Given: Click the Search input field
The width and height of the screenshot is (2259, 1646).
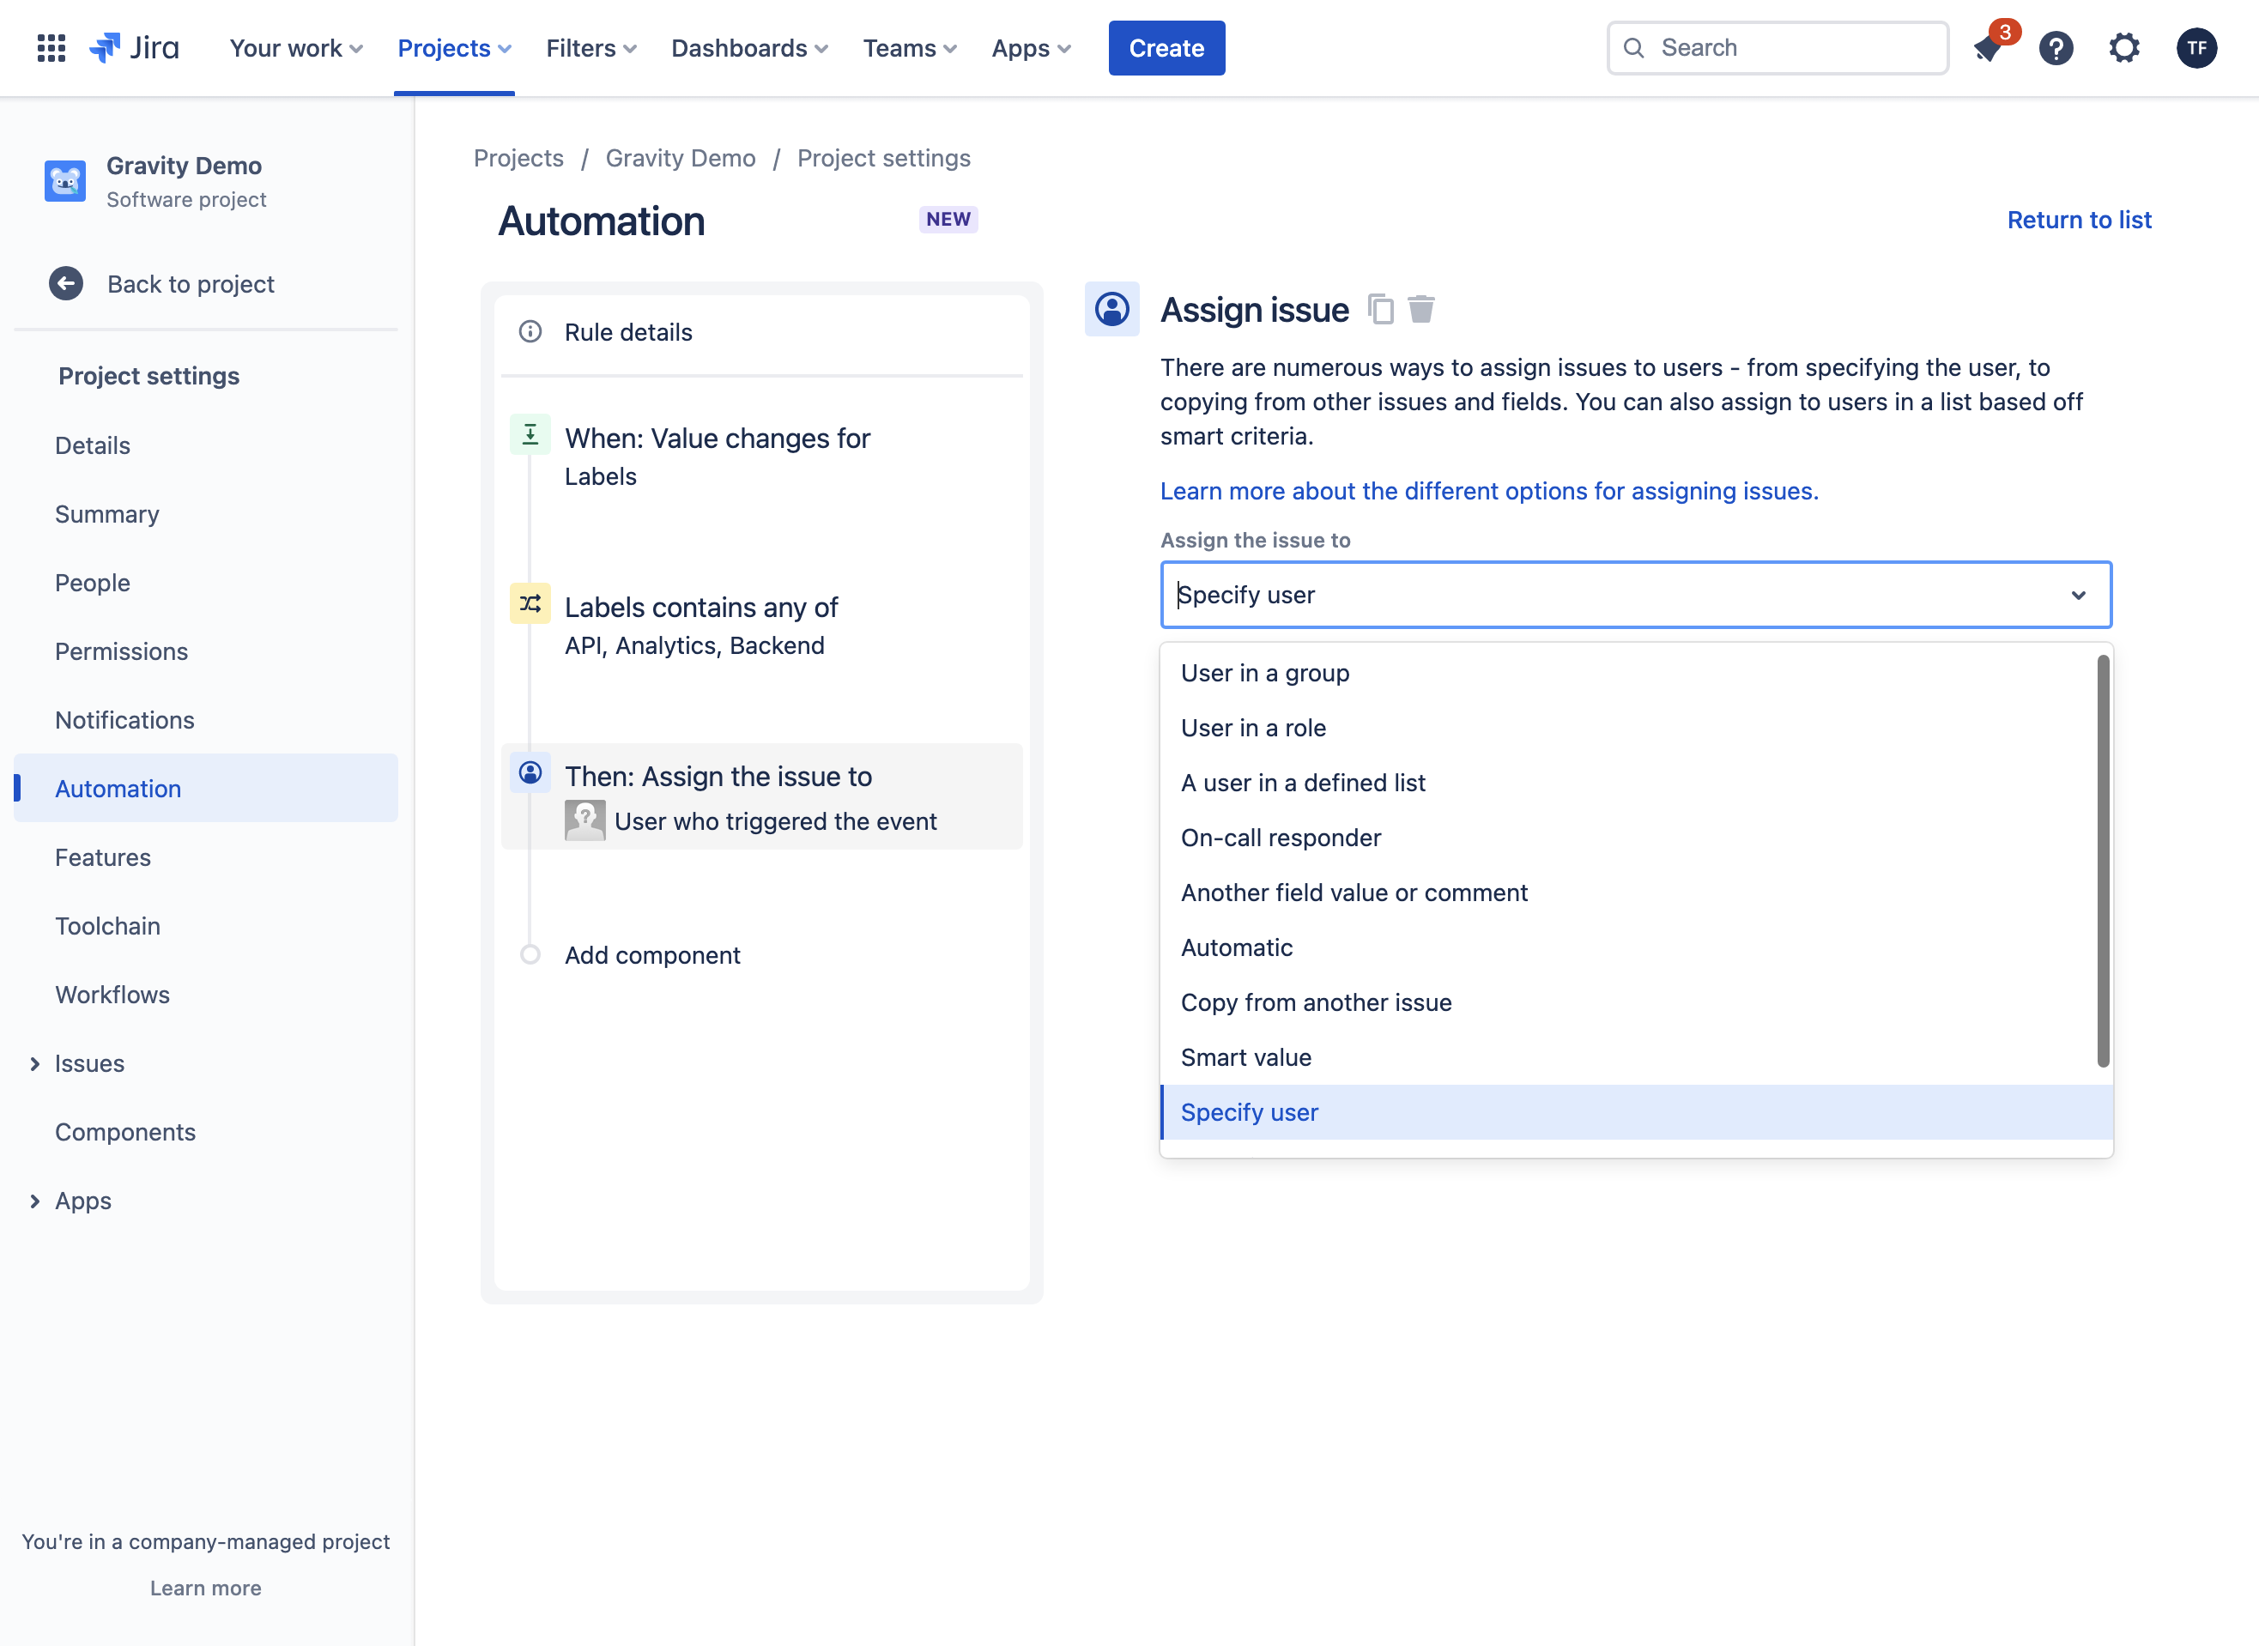Looking at the screenshot, I should click(1778, 48).
